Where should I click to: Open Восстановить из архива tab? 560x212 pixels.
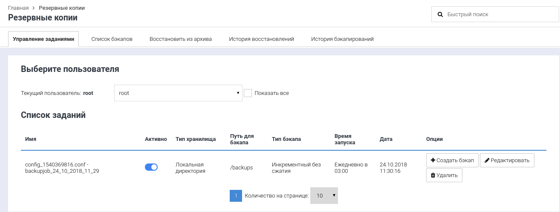point(181,39)
